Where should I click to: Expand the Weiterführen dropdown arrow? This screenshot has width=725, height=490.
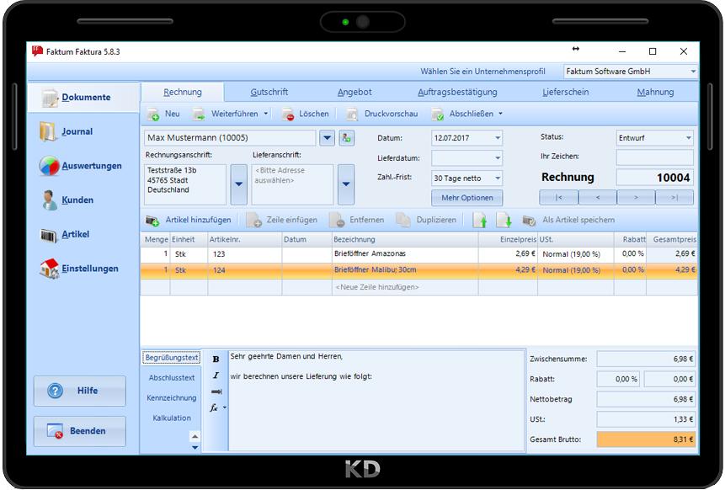266,114
